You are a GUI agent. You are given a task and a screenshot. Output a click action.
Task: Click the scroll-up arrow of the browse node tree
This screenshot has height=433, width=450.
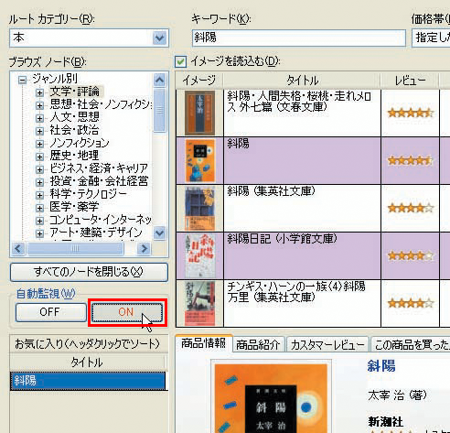159,80
